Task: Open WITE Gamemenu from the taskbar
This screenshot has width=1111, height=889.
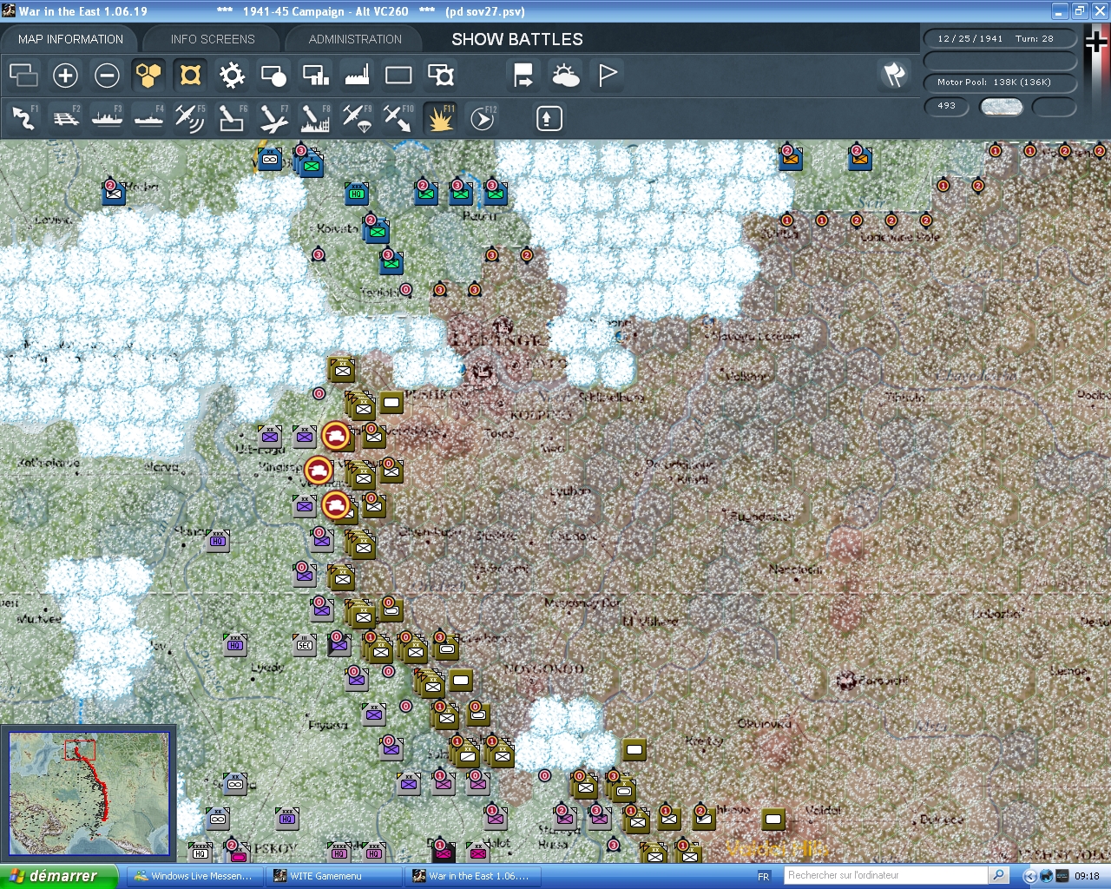Action: click(334, 875)
